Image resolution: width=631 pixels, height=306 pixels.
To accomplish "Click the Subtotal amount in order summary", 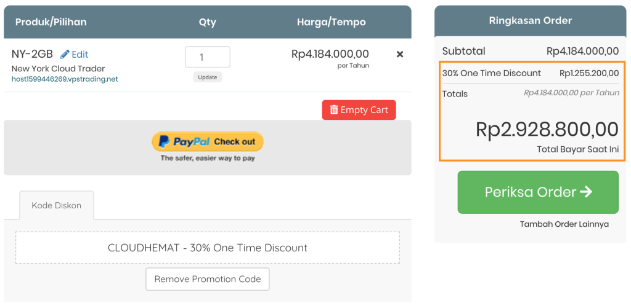I will click(x=582, y=52).
